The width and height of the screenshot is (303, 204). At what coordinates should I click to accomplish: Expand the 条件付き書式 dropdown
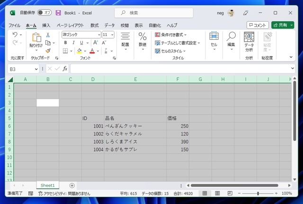click(x=185, y=35)
